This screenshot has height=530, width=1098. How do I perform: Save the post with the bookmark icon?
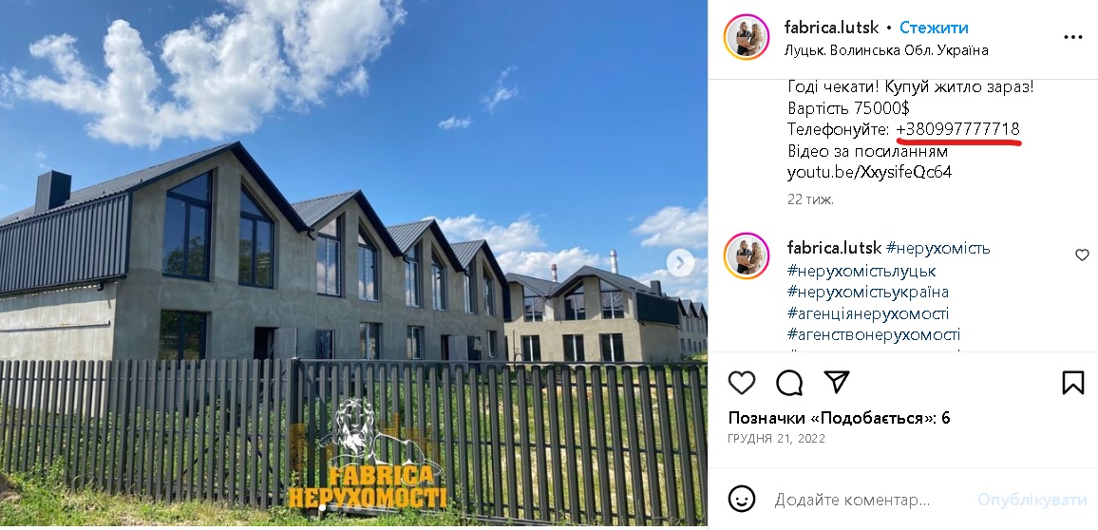(x=1072, y=382)
